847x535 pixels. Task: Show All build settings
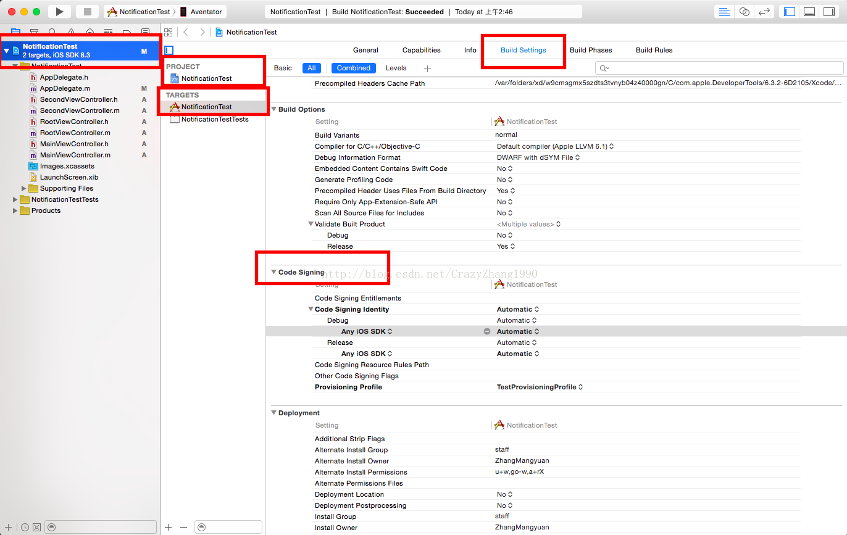312,68
